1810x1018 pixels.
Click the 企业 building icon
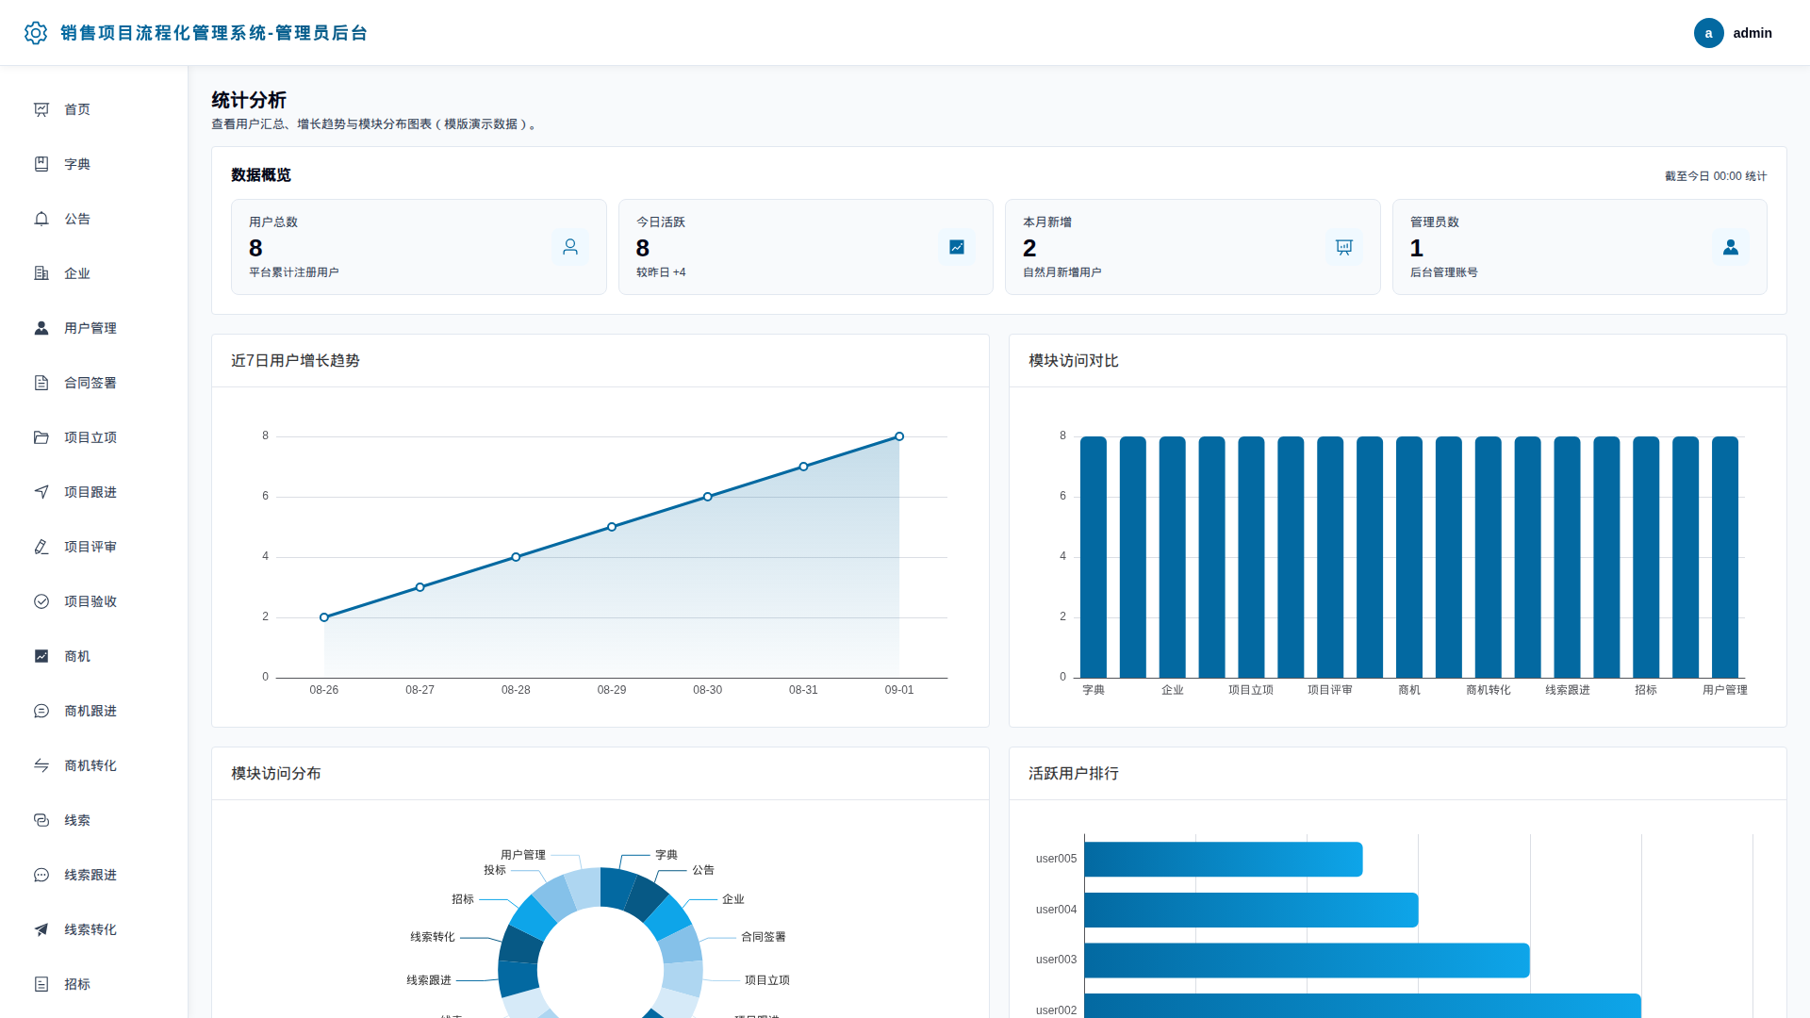[41, 273]
